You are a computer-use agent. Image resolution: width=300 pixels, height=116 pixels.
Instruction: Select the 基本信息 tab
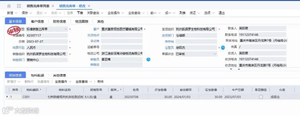pos(15,21)
